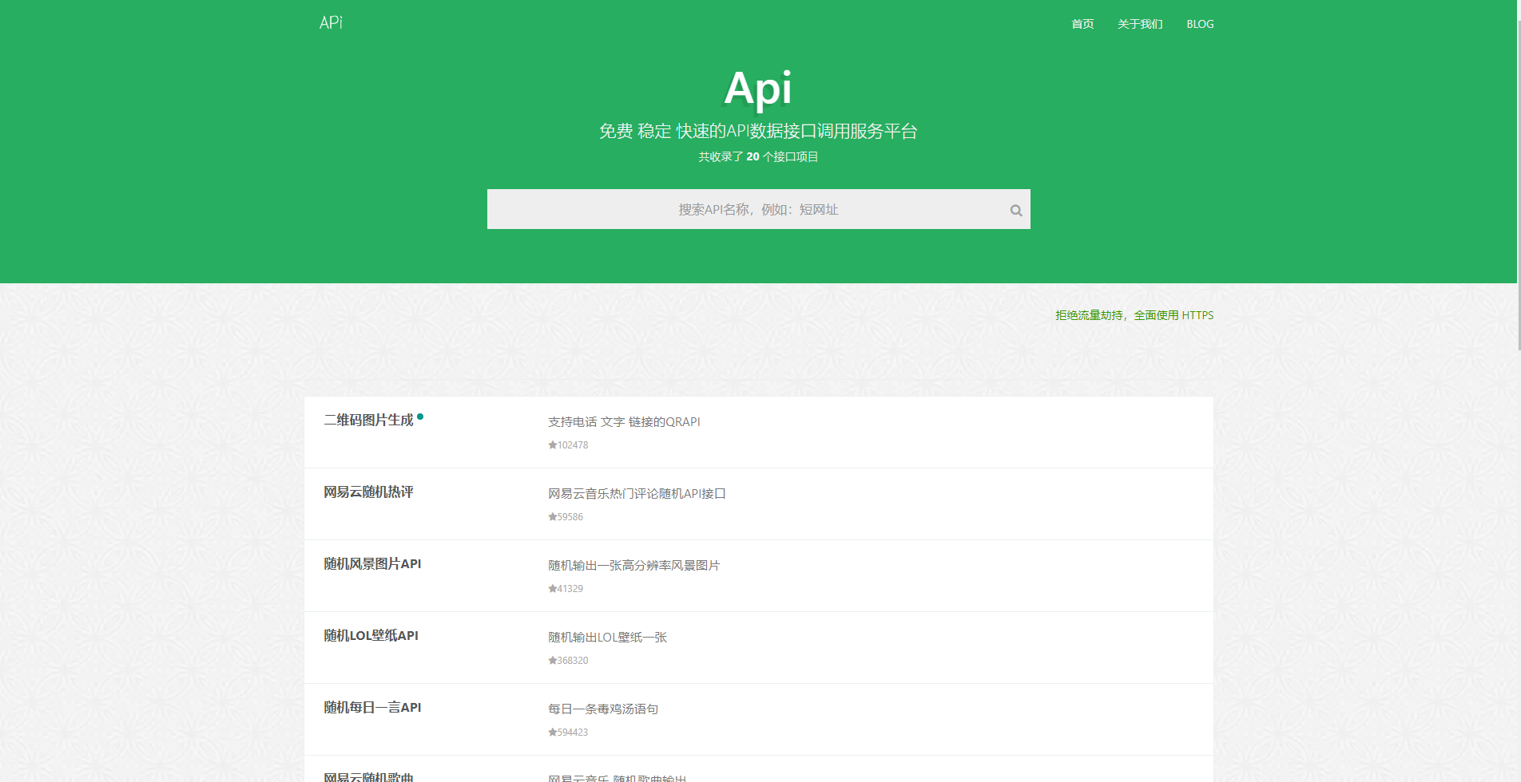Open the 关于我们 page
The width and height of the screenshot is (1521, 782).
pyautogui.click(x=1140, y=24)
